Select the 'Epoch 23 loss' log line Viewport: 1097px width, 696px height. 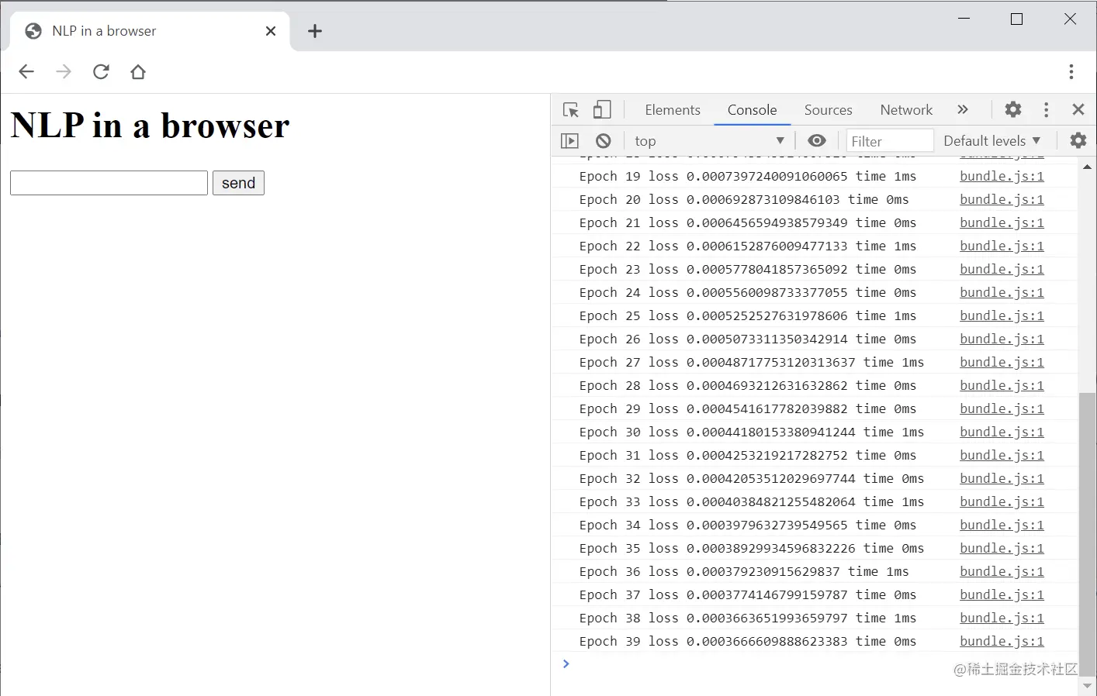(x=747, y=269)
